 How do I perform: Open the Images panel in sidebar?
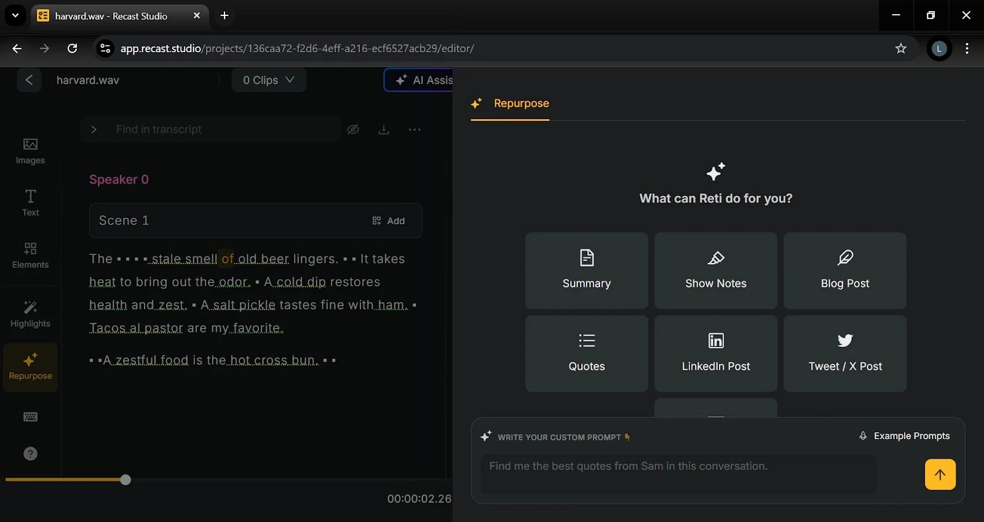30,151
